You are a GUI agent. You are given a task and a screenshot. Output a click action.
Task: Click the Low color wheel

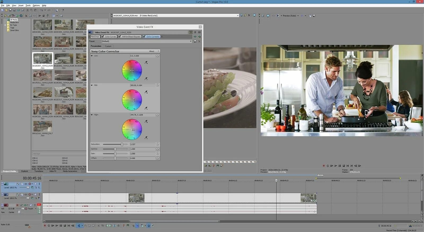click(x=132, y=70)
